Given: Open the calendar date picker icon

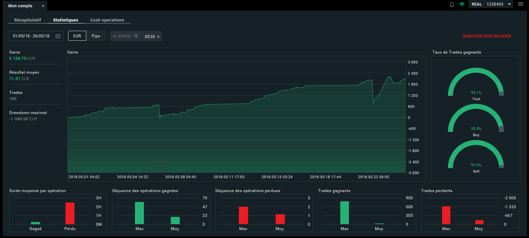Looking at the screenshot, I should pyautogui.click(x=58, y=36).
